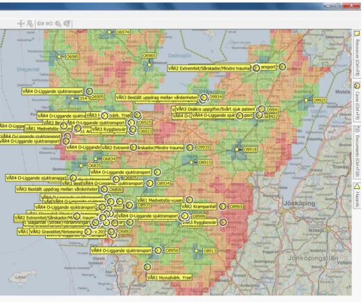Click the O8913 resource label

209,250
